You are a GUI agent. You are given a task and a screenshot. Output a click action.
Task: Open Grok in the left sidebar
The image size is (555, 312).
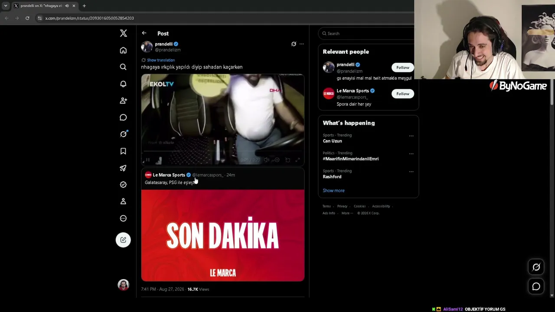[123, 134]
